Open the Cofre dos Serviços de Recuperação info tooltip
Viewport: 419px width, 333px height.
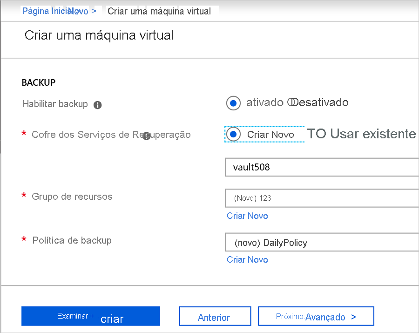coord(146,135)
